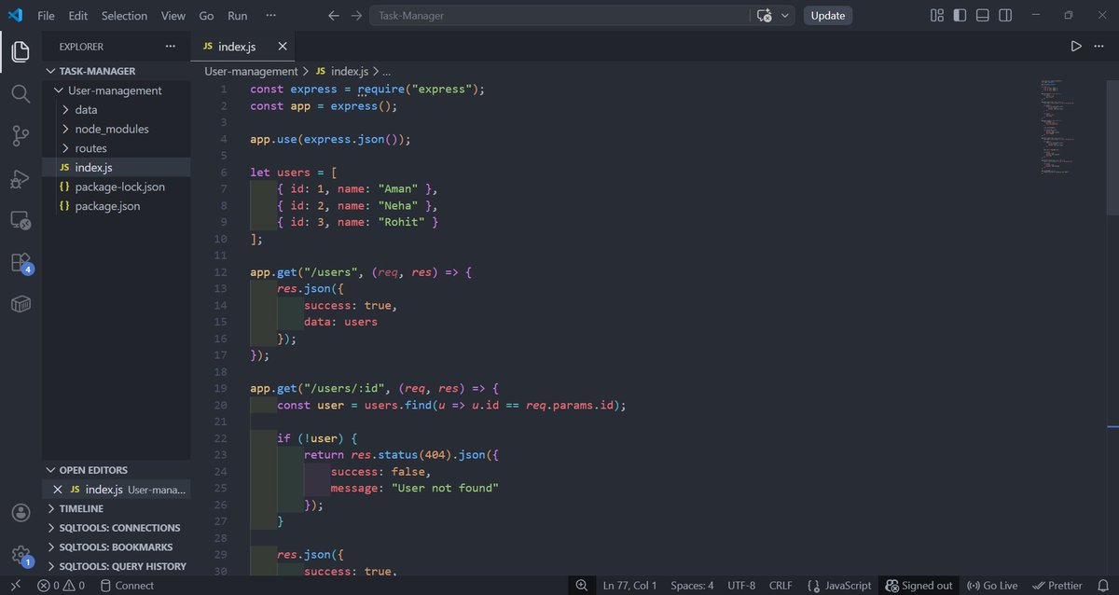Click the code minimap preview
Viewport: 1119px width, 595px height.
[x=1058, y=126]
